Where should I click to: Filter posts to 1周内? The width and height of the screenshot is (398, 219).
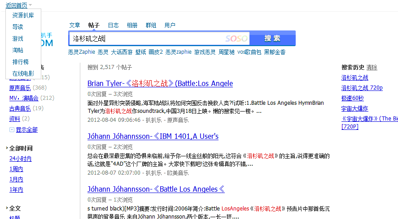click(16, 169)
